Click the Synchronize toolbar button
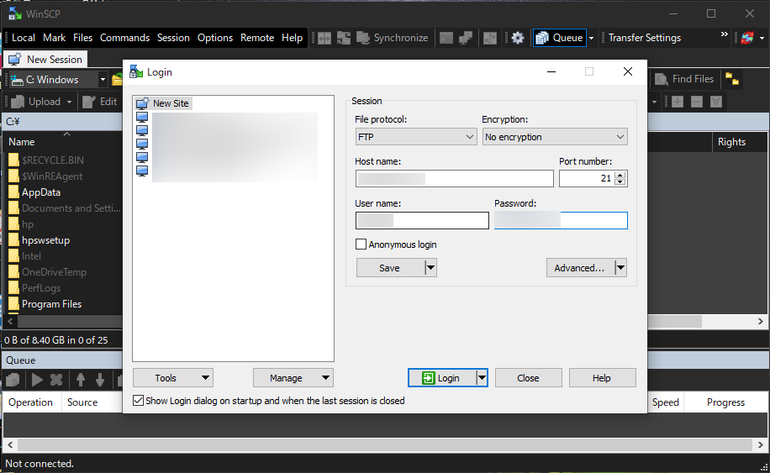 point(392,38)
